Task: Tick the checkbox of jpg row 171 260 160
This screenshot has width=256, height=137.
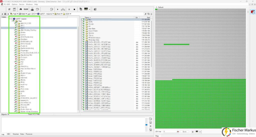Action: [x=83, y=42]
